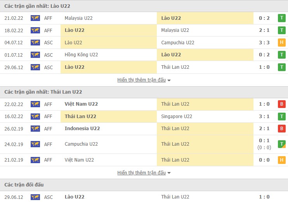This screenshot has width=288, height=202.
Task: Click the second 'Hiển thị thêm trận đấu' link
Action: coord(141,172)
